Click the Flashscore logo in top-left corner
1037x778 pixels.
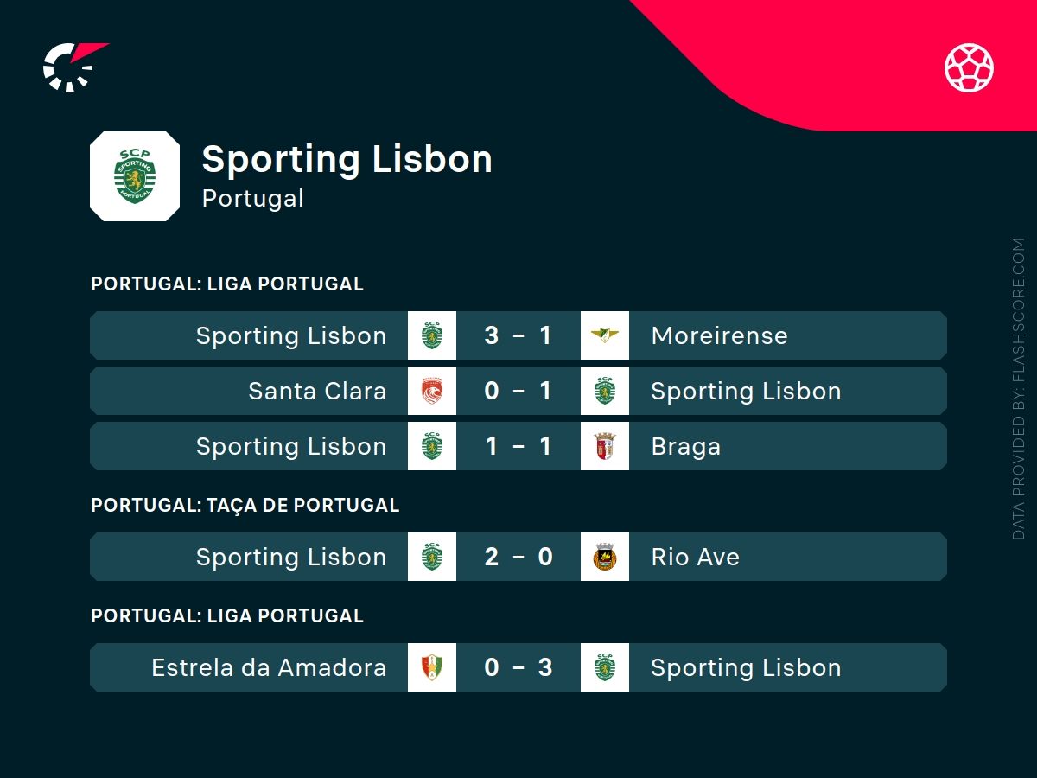click(73, 67)
